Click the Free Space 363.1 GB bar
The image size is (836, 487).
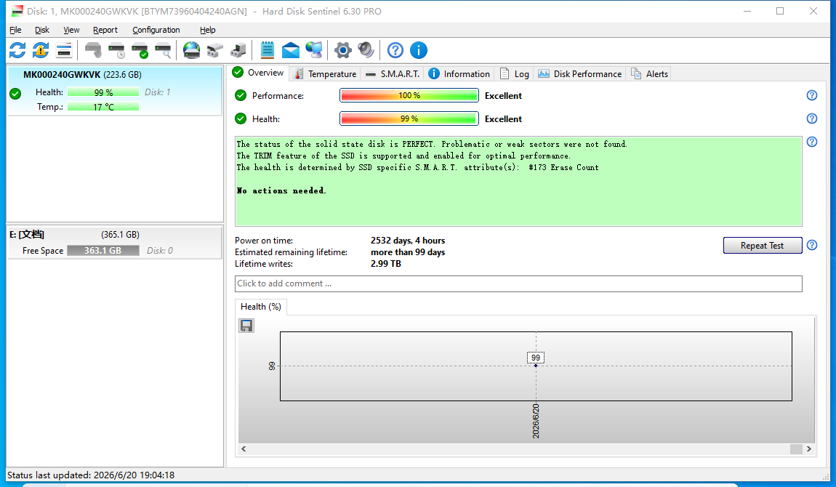tap(103, 251)
